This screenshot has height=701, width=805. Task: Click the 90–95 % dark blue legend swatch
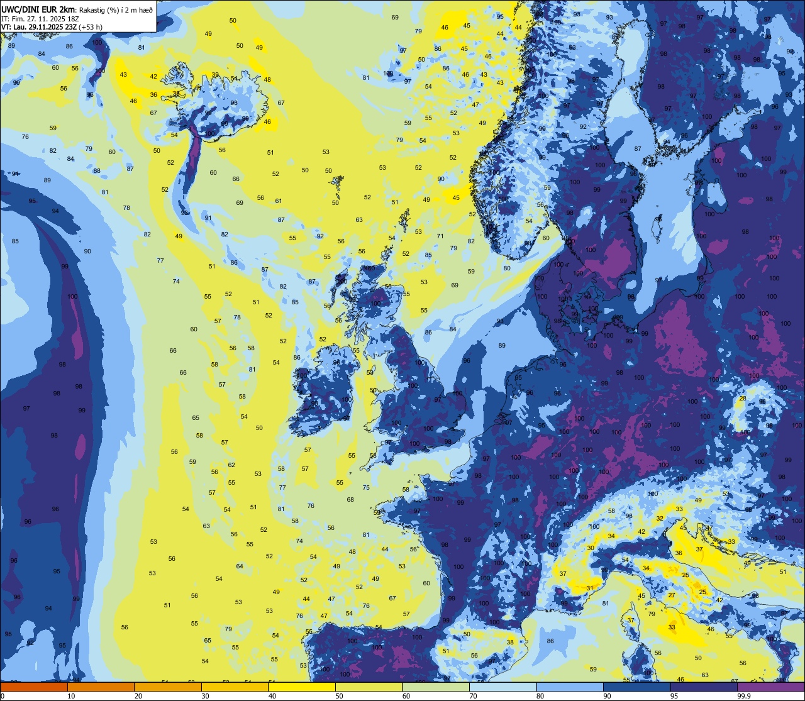(x=636, y=687)
